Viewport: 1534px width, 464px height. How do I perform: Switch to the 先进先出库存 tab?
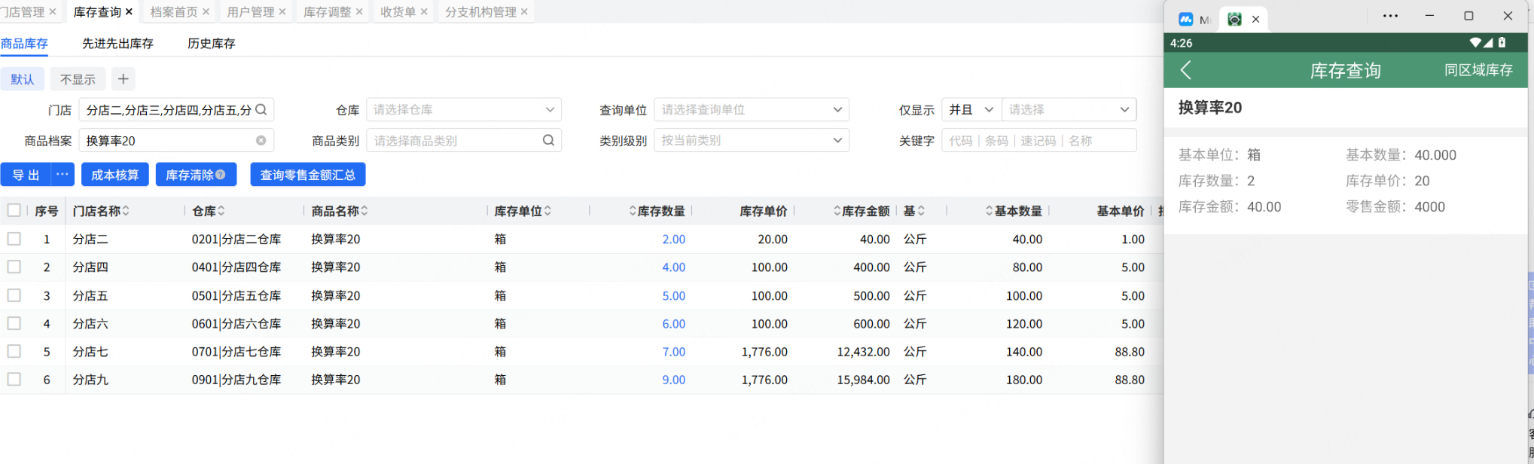tap(117, 44)
